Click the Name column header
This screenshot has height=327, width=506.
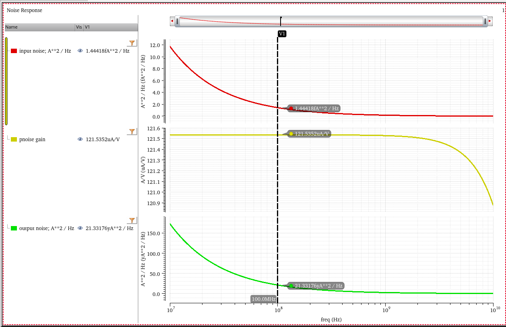[39, 27]
